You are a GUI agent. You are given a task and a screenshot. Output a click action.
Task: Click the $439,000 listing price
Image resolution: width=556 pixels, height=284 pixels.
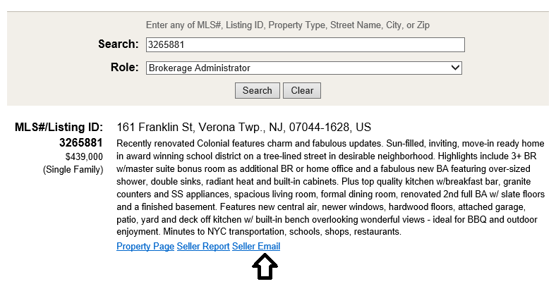[84, 156]
